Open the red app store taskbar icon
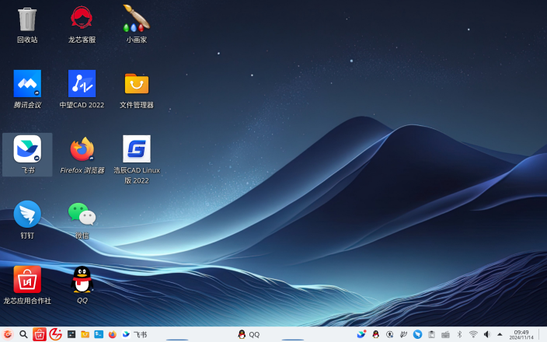This screenshot has height=342, width=547. [x=40, y=335]
